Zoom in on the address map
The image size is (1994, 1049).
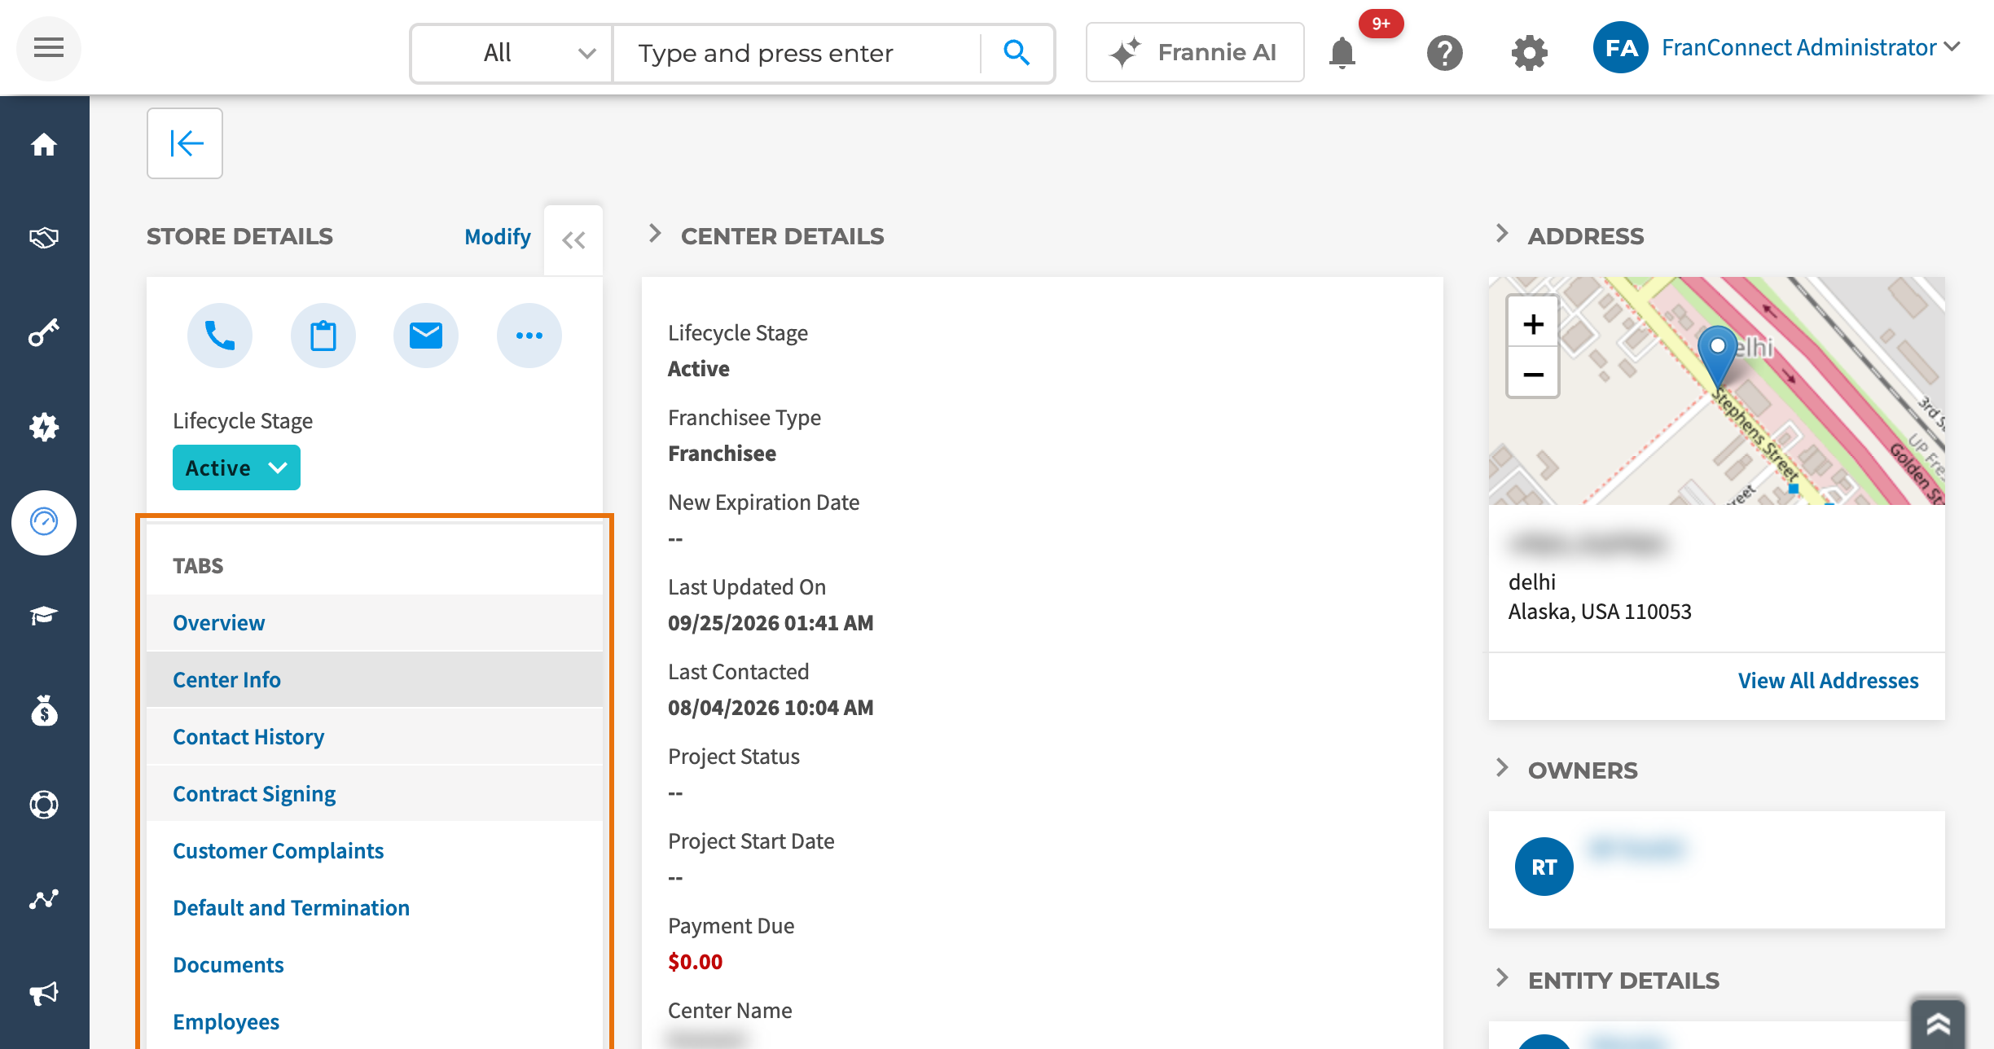1533,324
